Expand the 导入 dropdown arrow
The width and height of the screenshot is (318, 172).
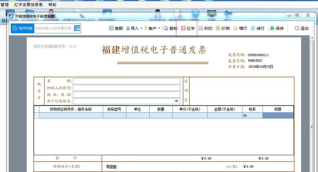point(141,28)
